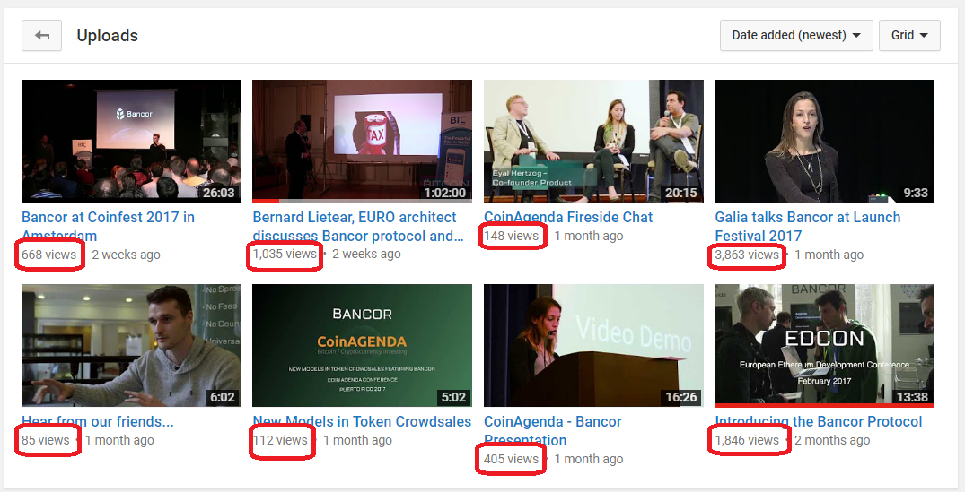
Task: Click the 148 views count
Action: coord(512,236)
